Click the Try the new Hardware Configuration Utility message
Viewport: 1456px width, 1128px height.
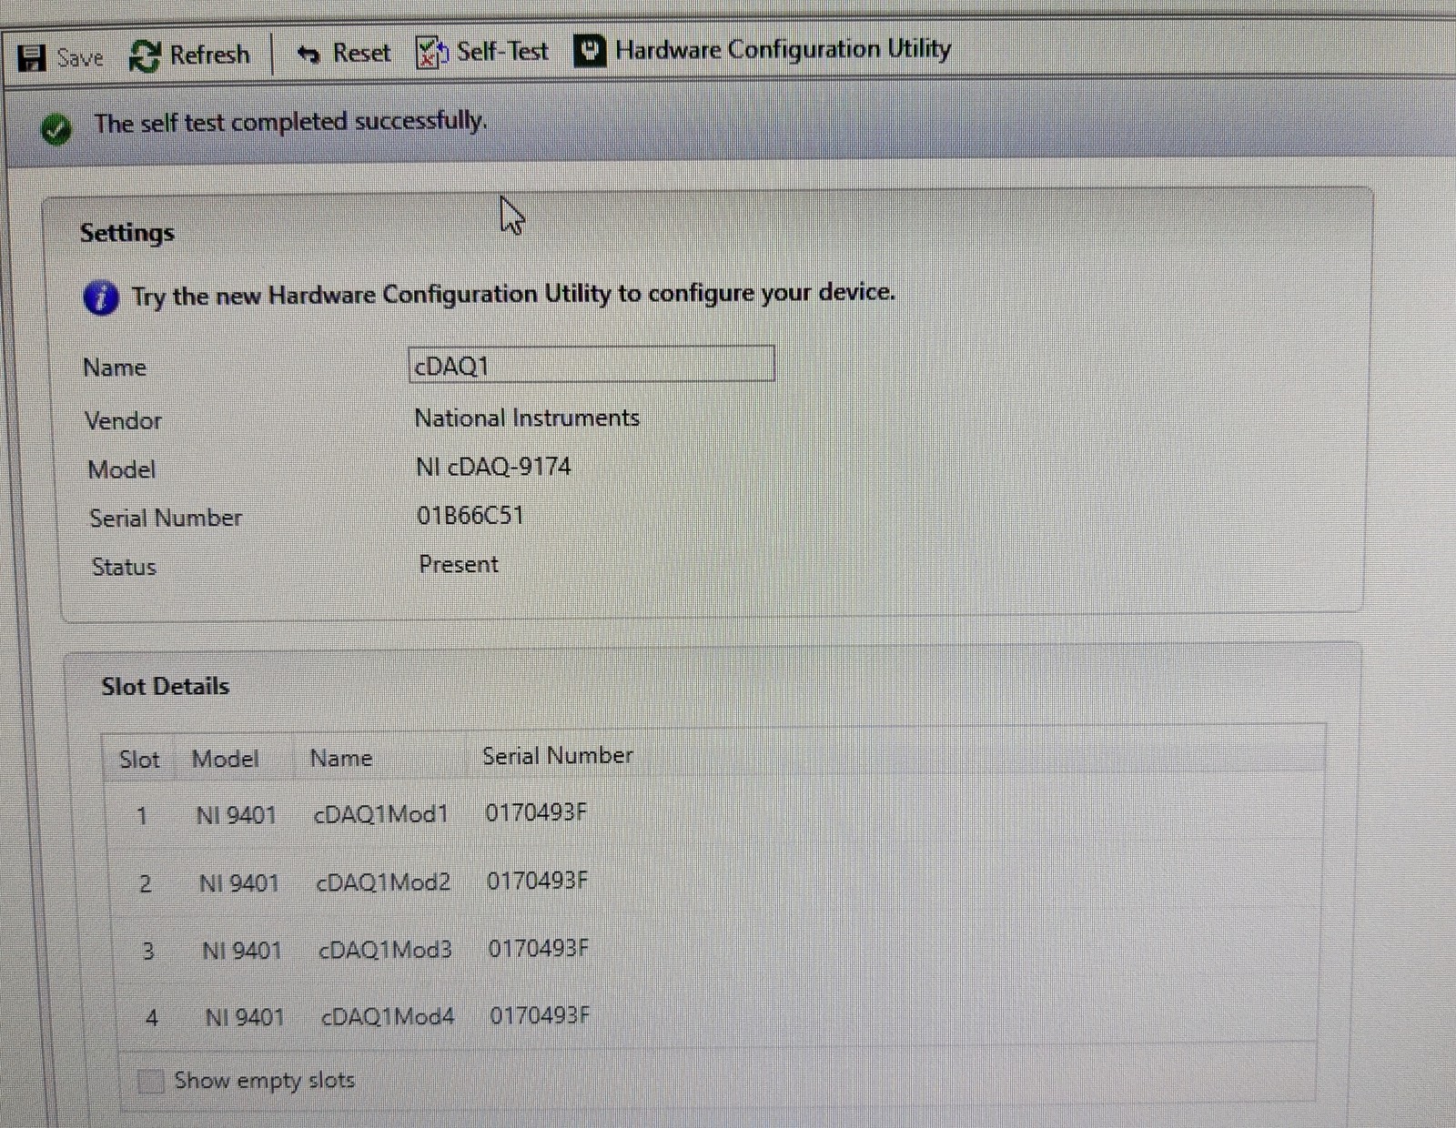[x=513, y=294]
